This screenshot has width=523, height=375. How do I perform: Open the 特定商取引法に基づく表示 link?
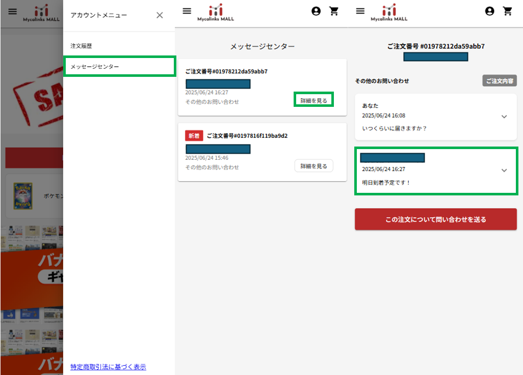(x=108, y=366)
